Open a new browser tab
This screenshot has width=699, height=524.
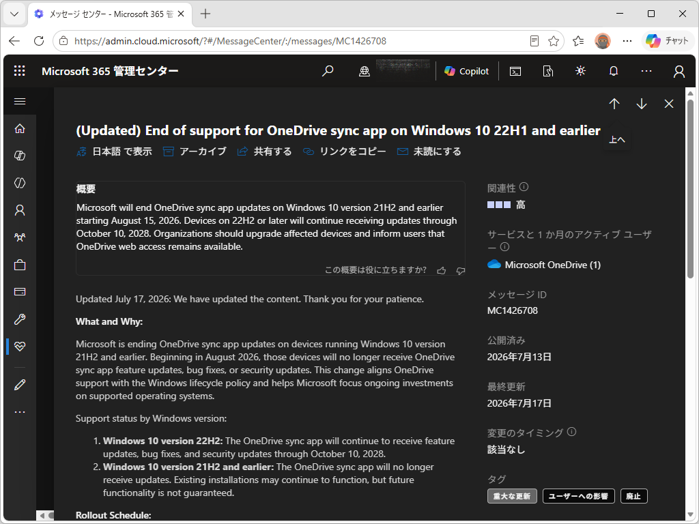(x=205, y=14)
